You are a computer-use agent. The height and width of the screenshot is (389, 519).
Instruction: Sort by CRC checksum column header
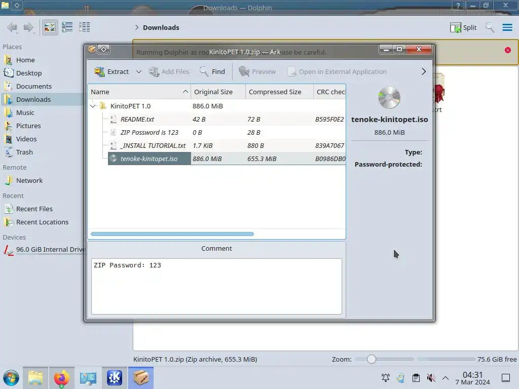[329, 92]
